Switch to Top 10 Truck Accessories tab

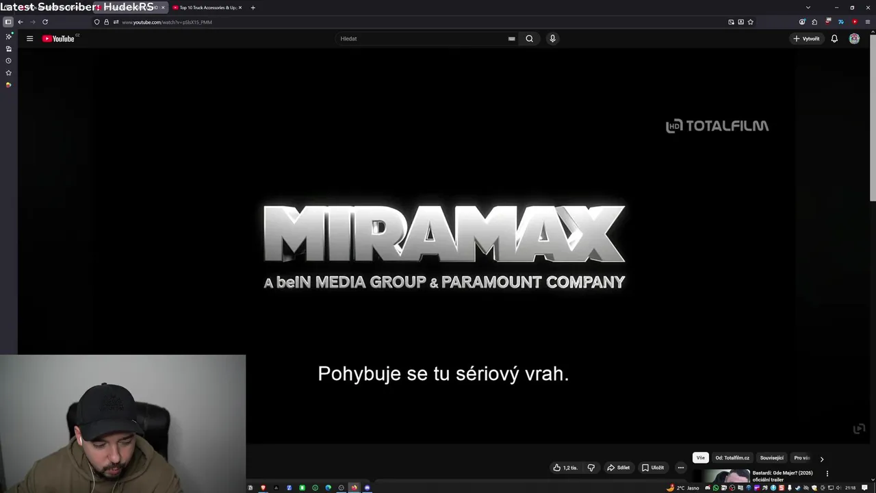pos(205,8)
